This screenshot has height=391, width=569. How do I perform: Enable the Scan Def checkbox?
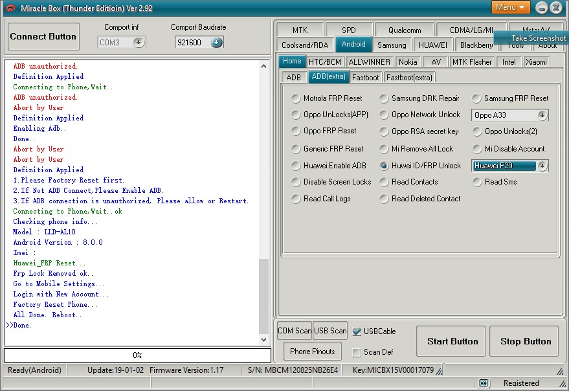pos(357,353)
